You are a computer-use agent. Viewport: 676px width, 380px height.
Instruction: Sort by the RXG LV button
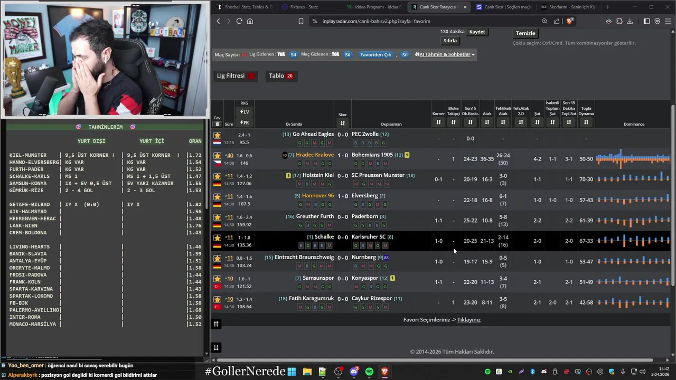[244, 112]
